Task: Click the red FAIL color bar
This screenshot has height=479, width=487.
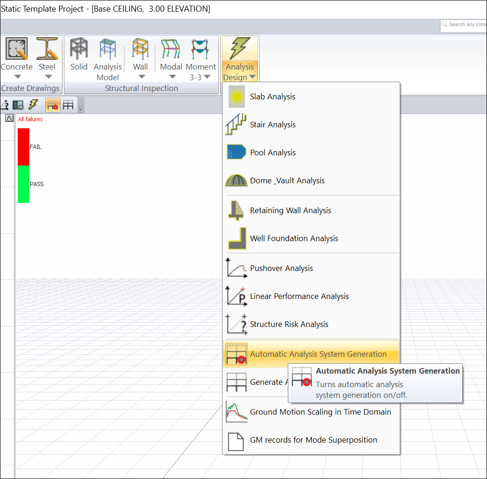Action: (23, 147)
